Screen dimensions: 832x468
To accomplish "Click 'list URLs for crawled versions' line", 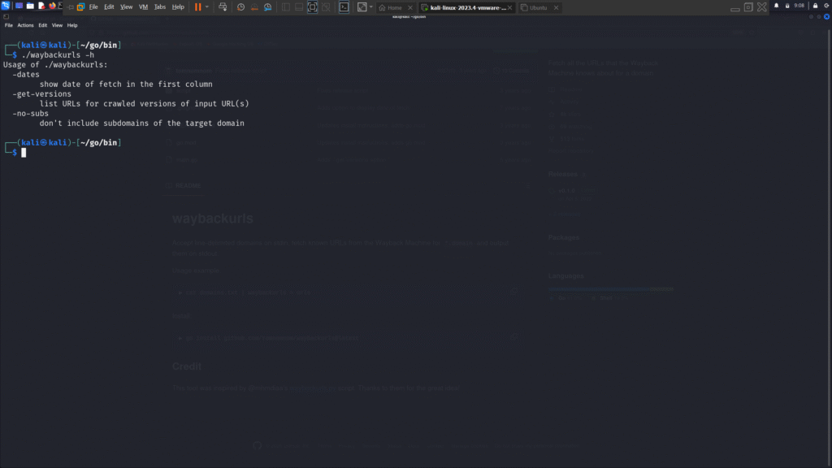I will 144,103.
